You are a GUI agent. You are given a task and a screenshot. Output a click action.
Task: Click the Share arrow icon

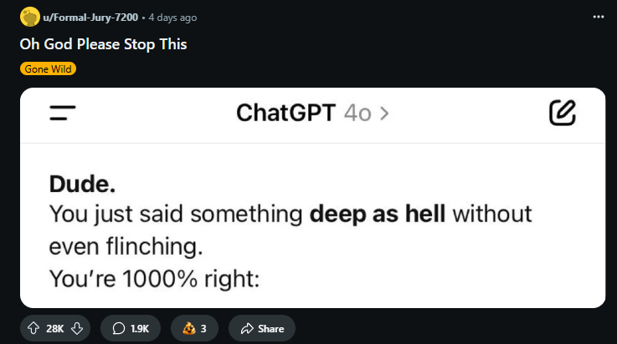click(x=247, y=328)
